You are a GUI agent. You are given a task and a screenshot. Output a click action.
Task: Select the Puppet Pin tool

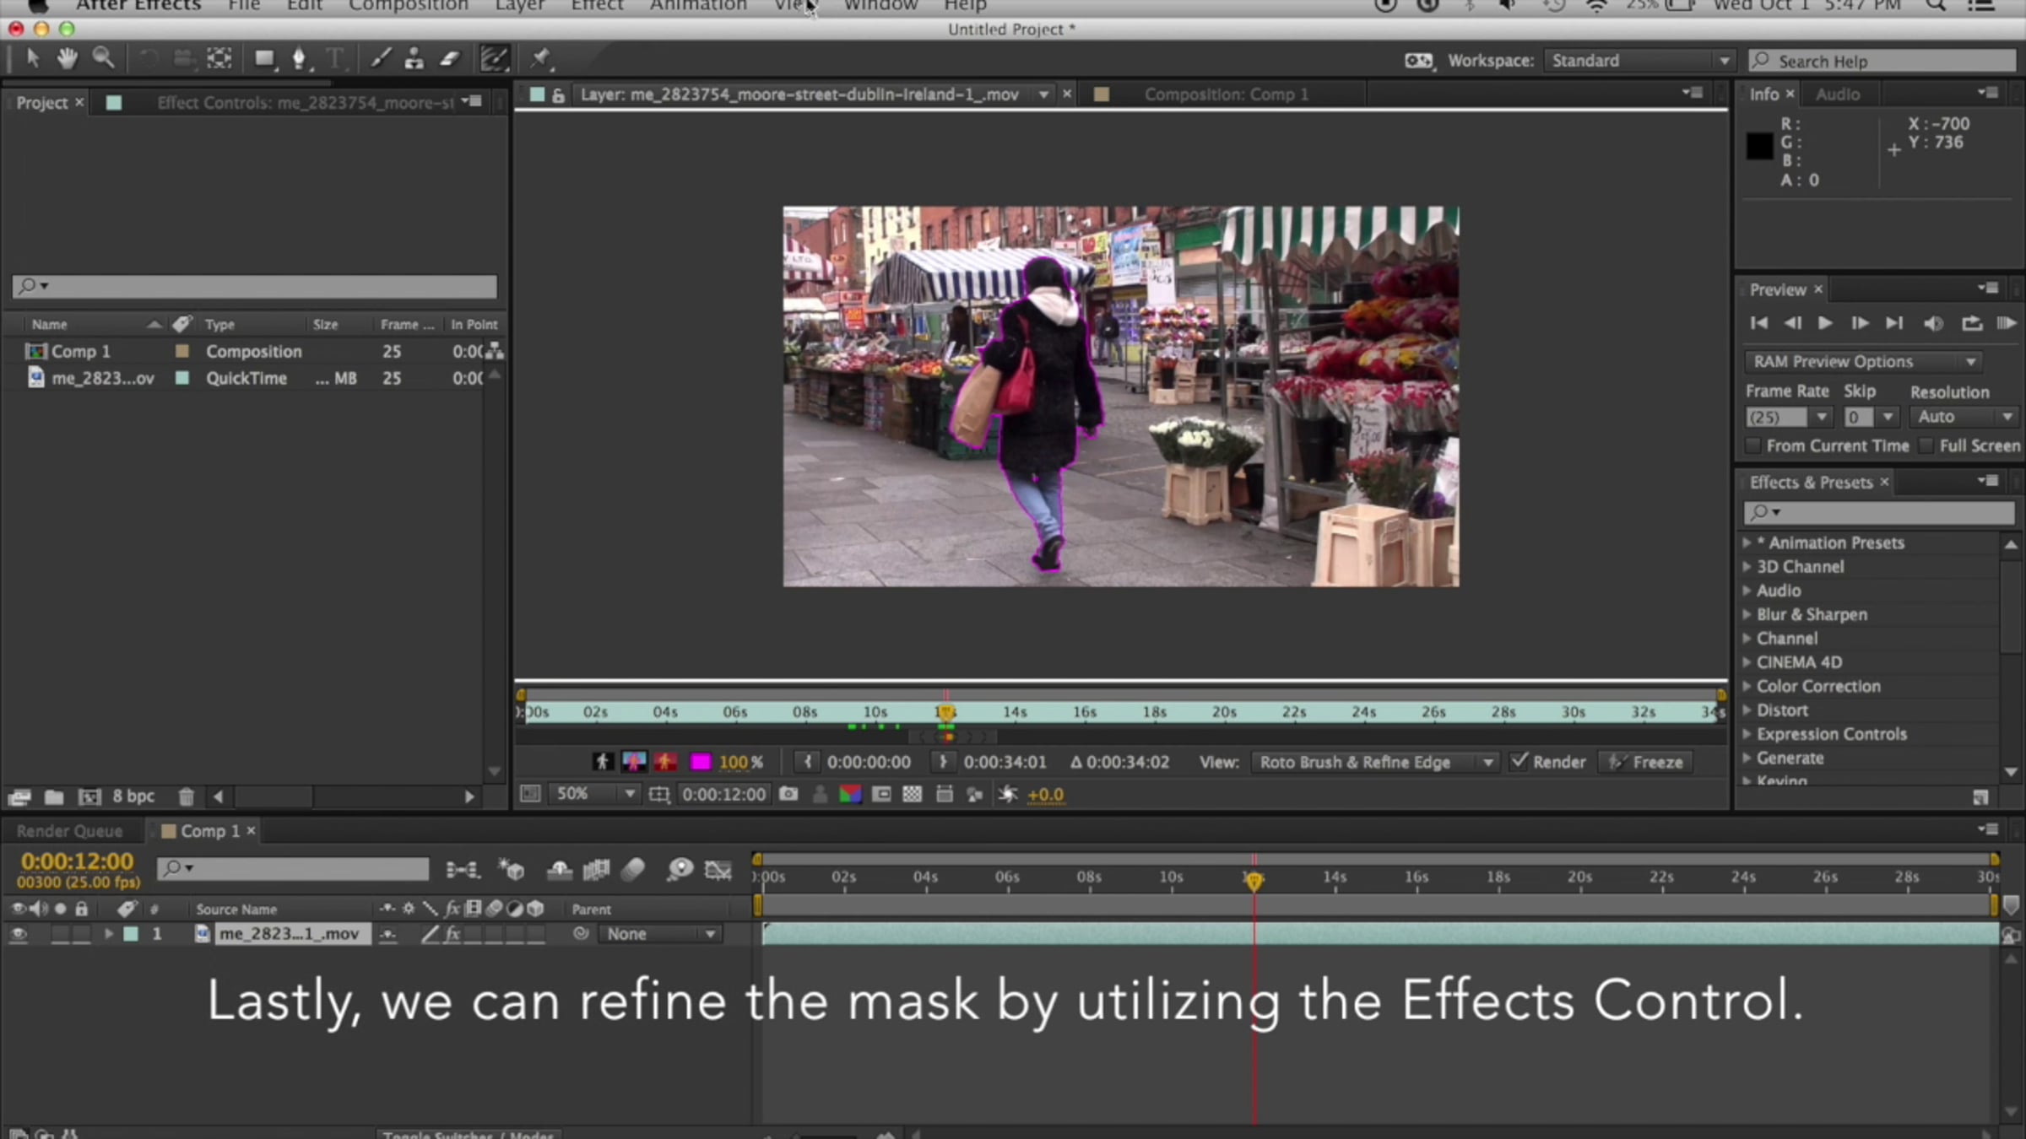point(540,58)
